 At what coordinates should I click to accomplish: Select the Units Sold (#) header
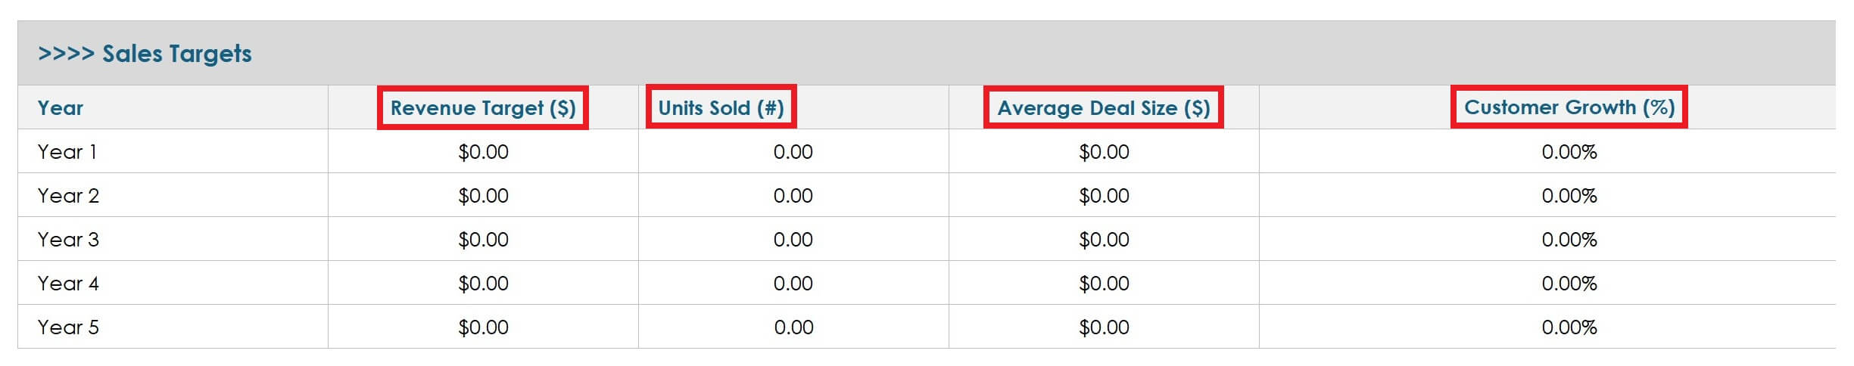(721, 107)
